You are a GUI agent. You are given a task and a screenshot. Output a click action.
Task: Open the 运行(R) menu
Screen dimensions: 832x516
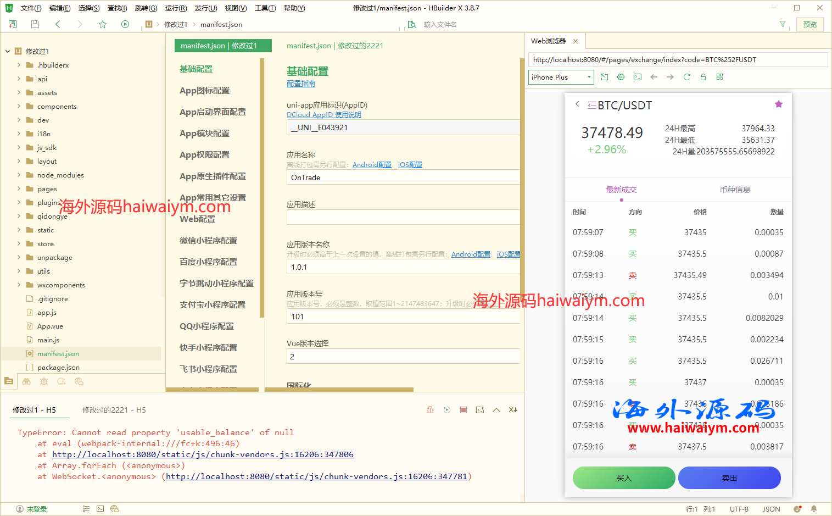pos(176,8)
